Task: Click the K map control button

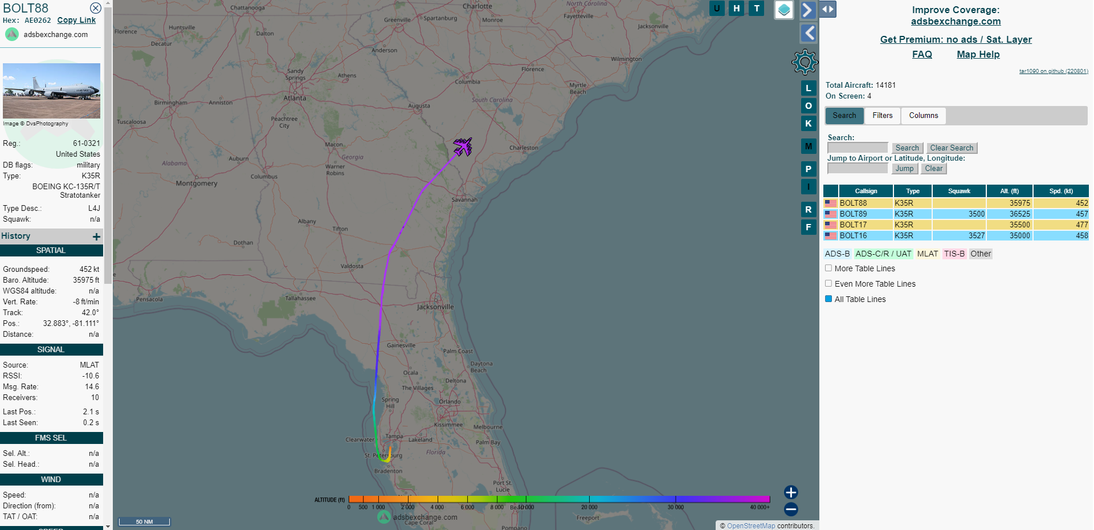Action: tap(809, 124)
